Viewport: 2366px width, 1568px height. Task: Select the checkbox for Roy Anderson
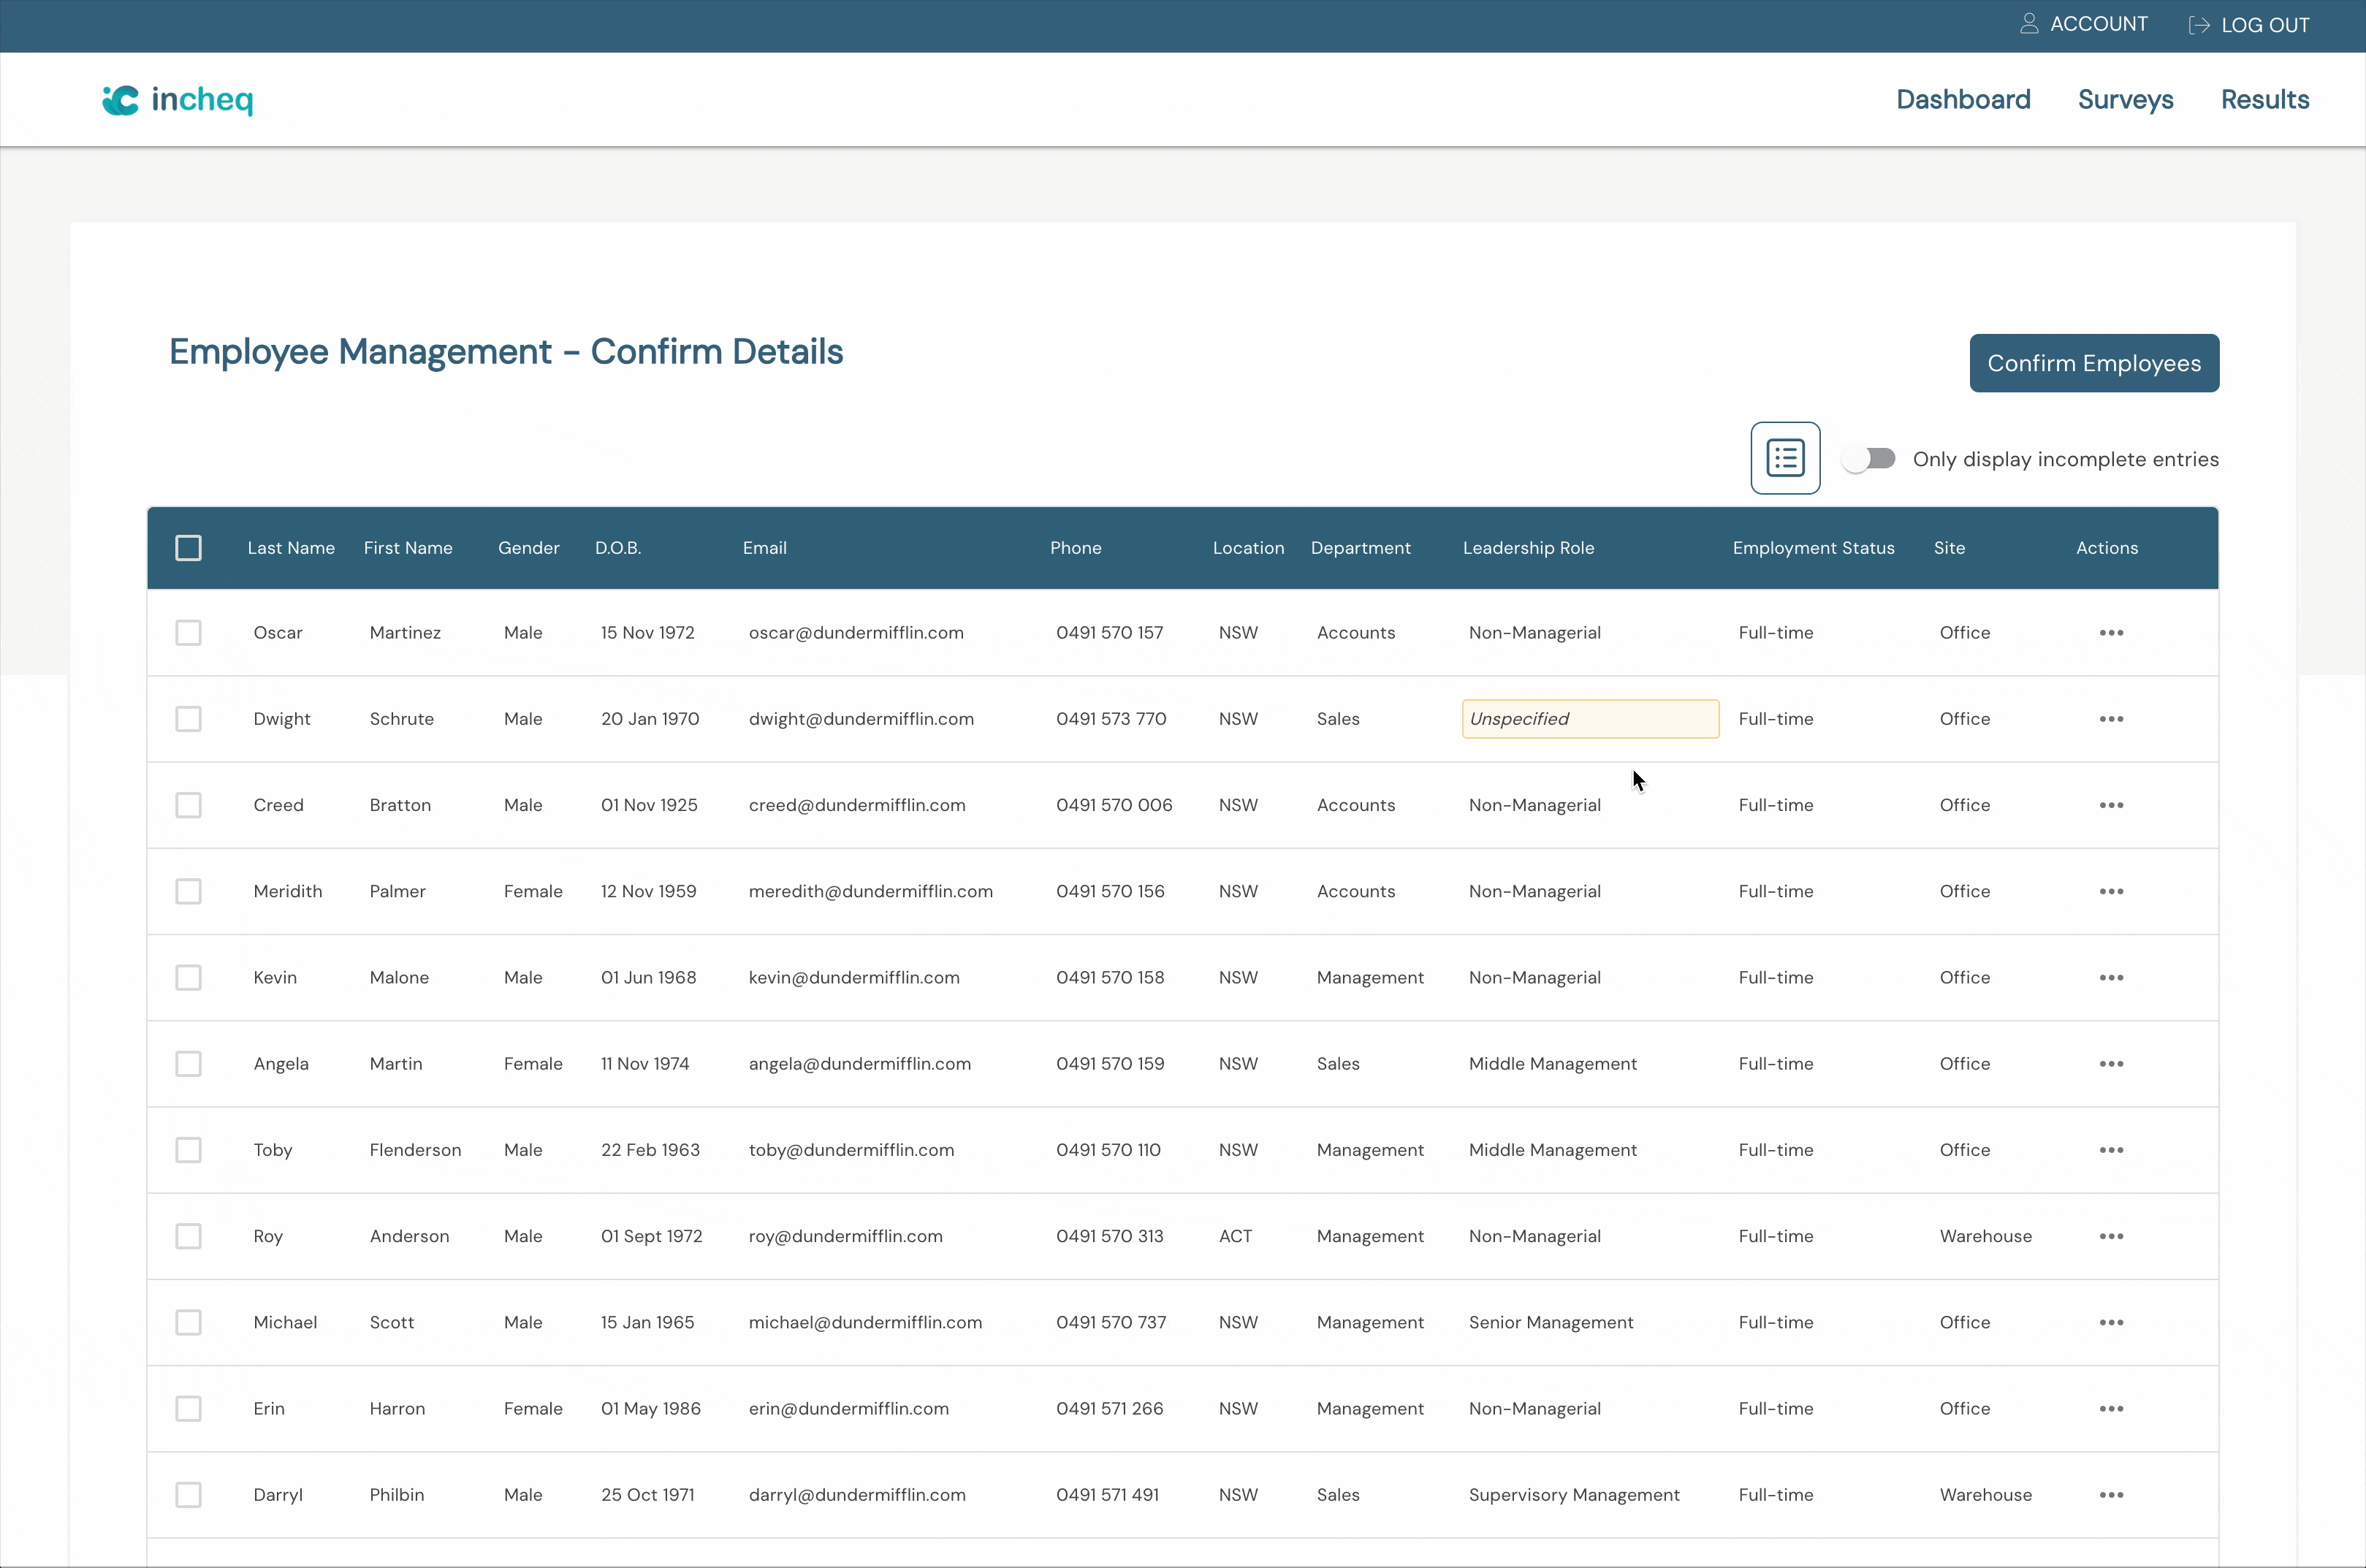tap(188, 1236)
